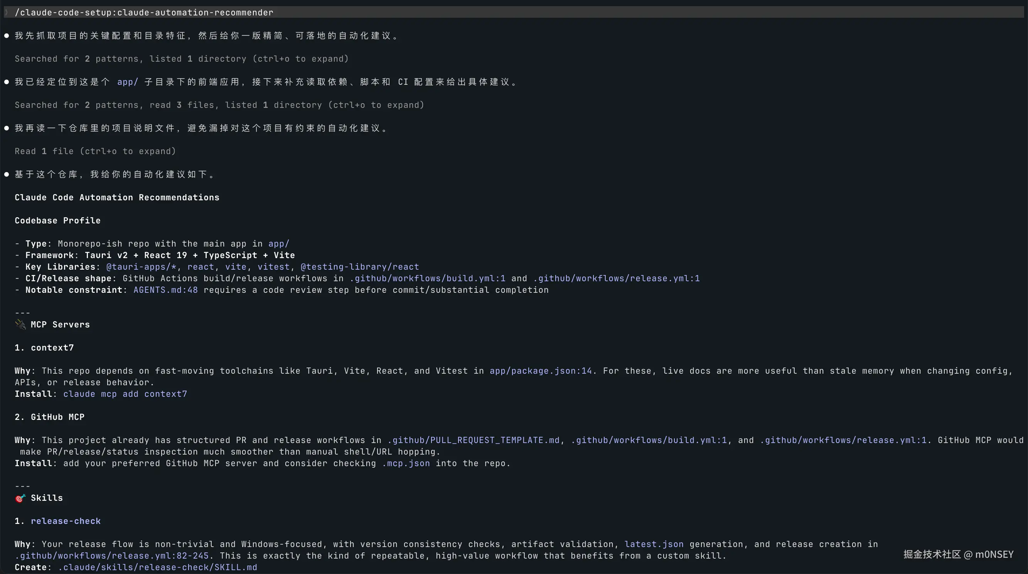This screenshot has height=574, width=1028.
Task: Select 'Tauri v2 + React 19 + TypeScript + Vite'
Action: (190, 255)
